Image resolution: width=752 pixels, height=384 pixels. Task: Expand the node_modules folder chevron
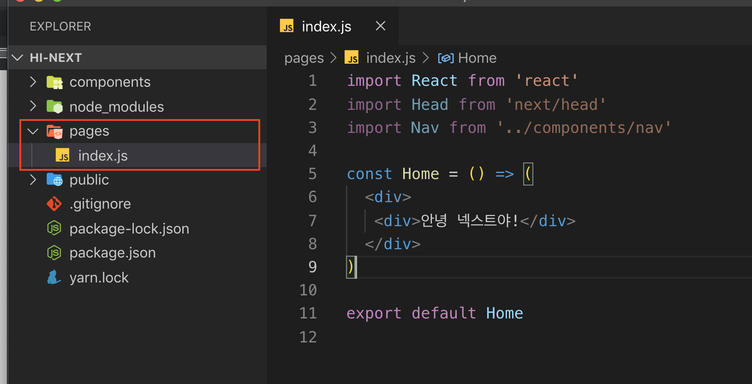(33, 106)
